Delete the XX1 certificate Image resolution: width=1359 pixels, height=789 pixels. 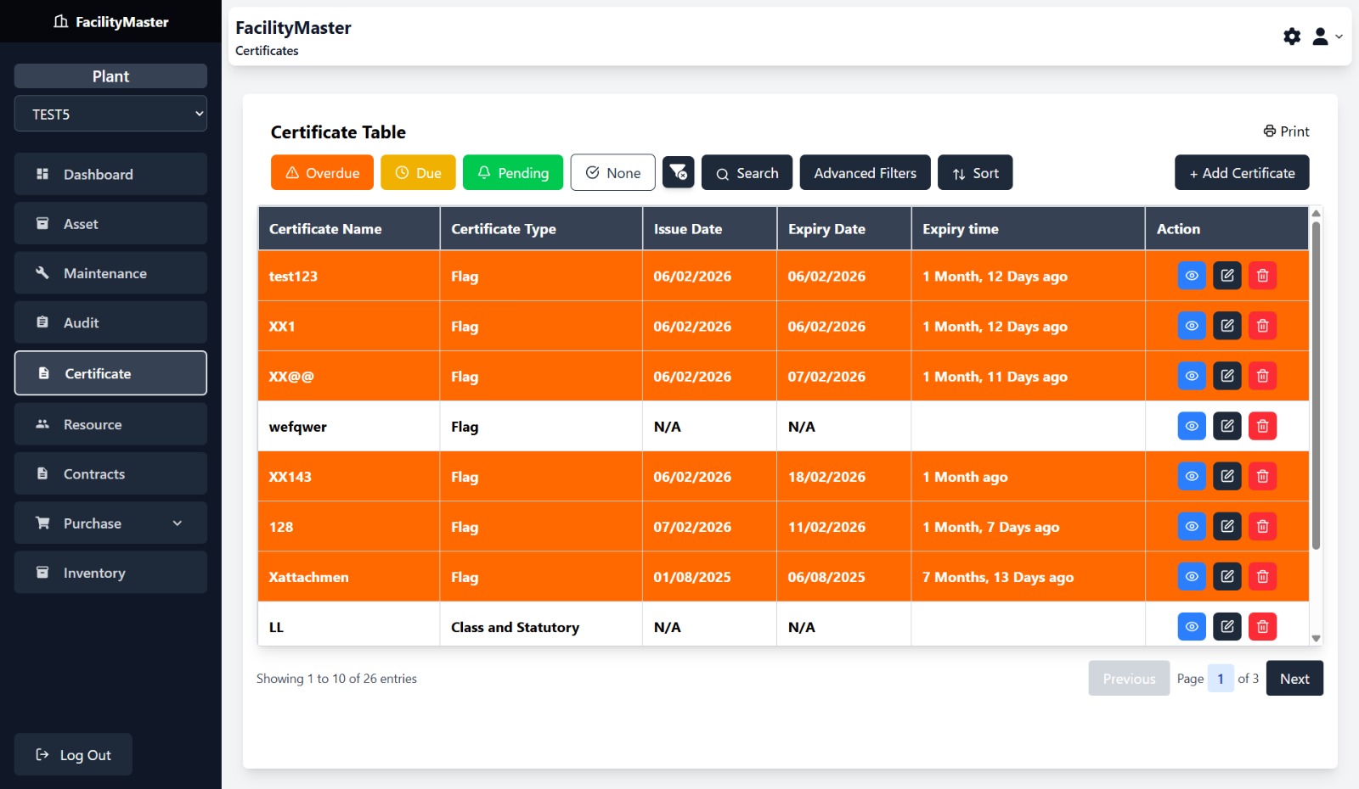tap(1262, 326)
